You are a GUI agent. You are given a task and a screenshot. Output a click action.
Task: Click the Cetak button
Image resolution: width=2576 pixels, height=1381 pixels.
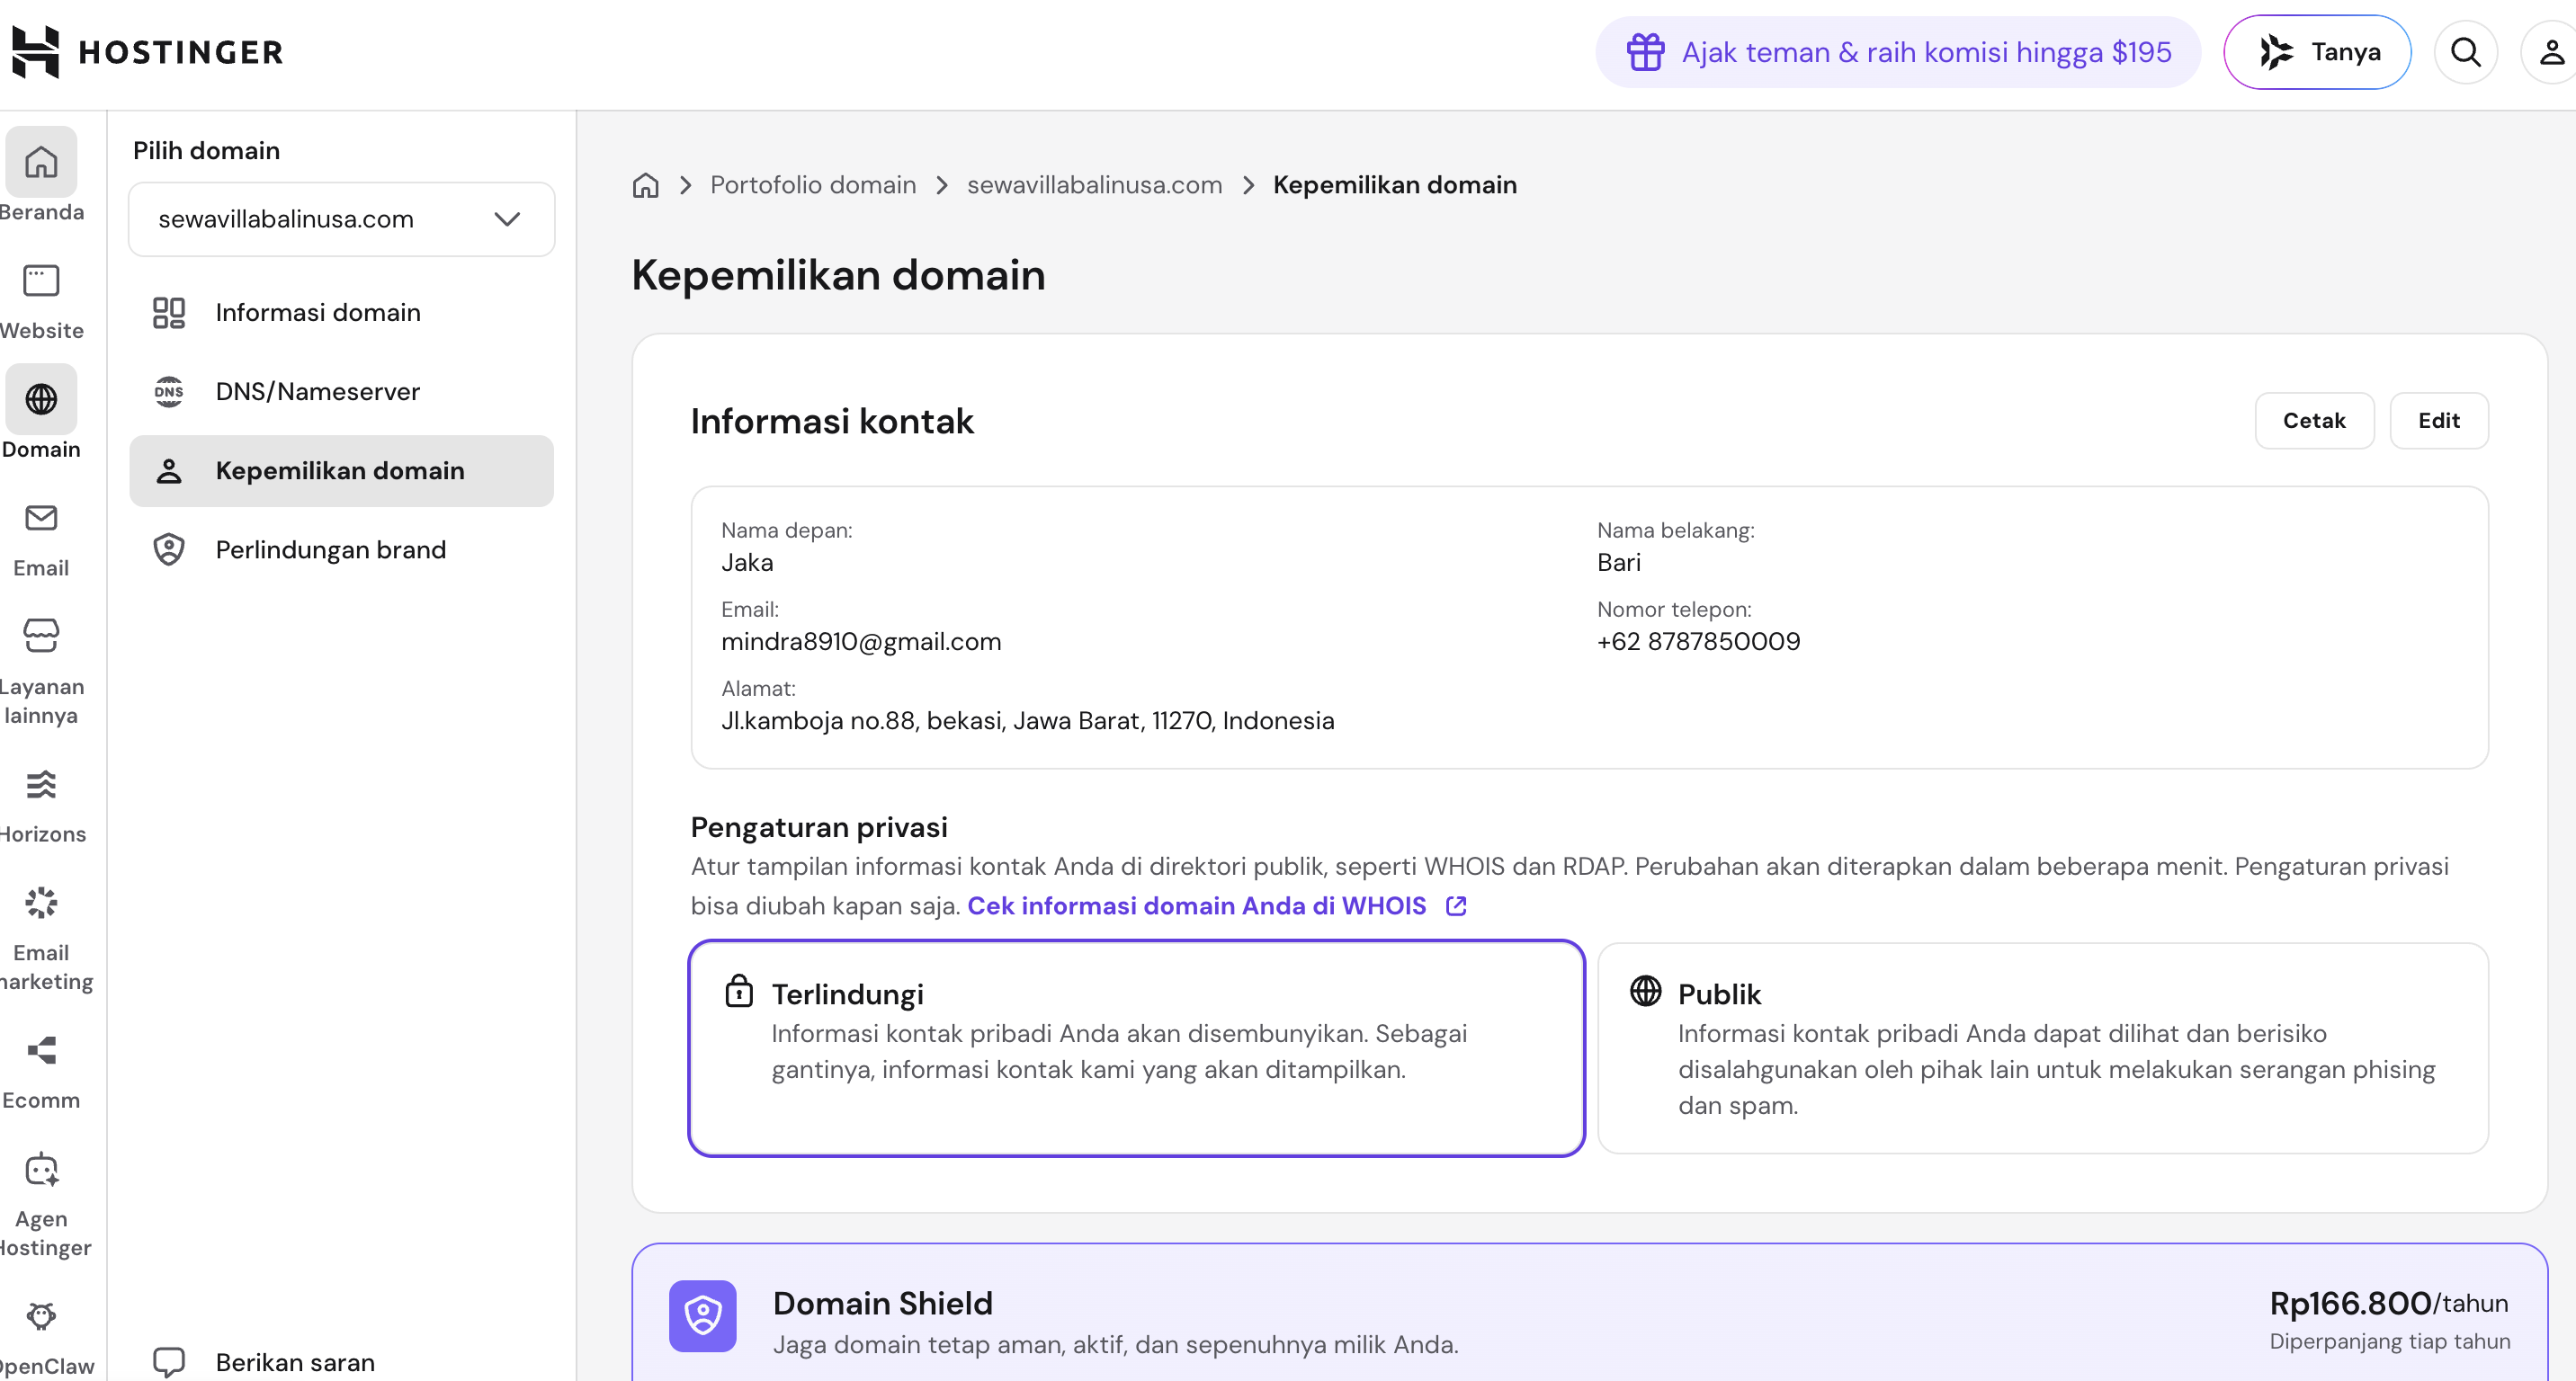(x=2314, y=421)
